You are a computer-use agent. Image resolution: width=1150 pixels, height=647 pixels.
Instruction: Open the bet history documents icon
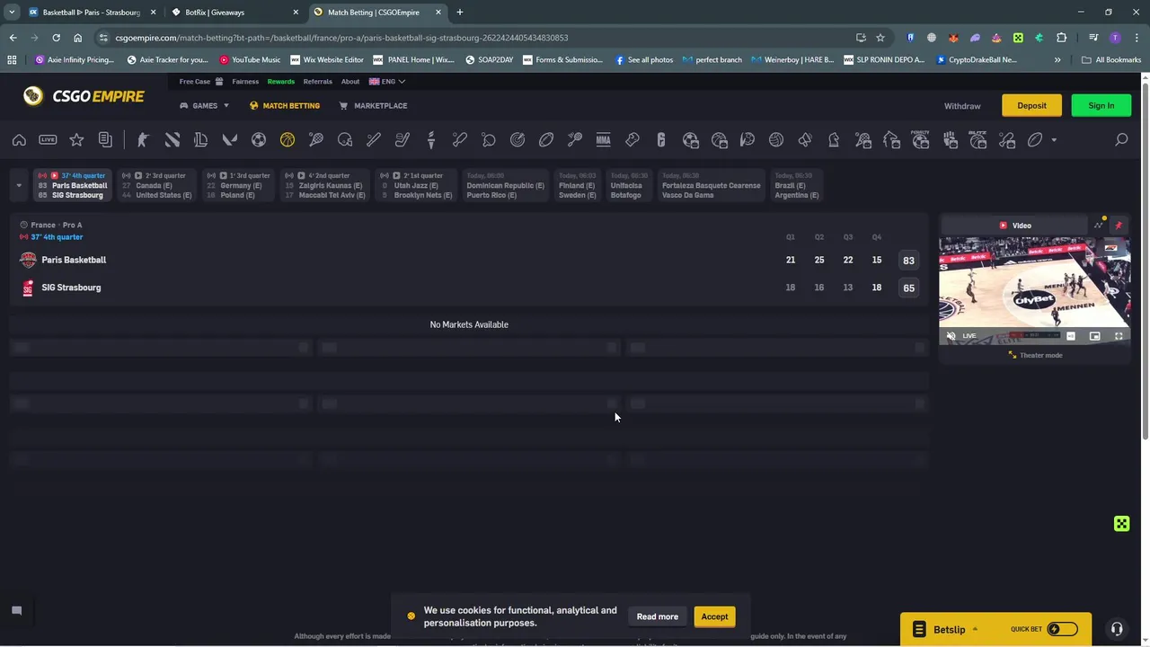tap(105, 140)
